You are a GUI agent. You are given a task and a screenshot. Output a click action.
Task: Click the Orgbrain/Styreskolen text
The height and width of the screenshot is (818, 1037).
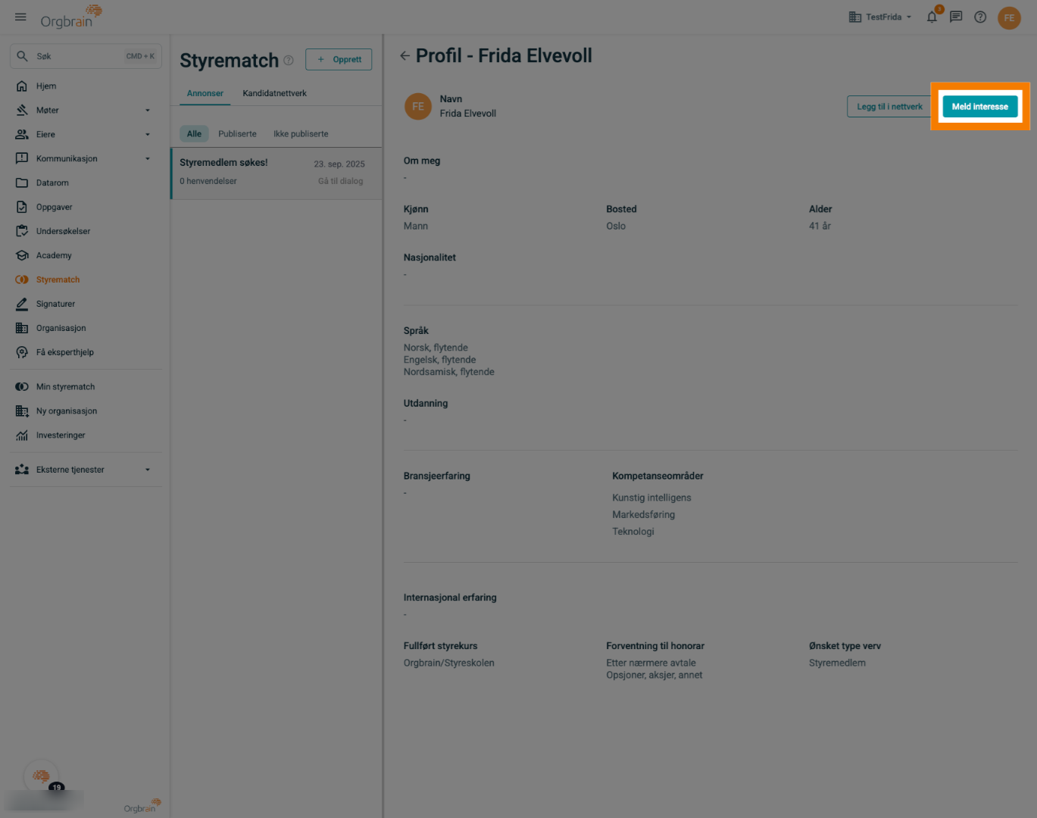[x=449, y=663]
